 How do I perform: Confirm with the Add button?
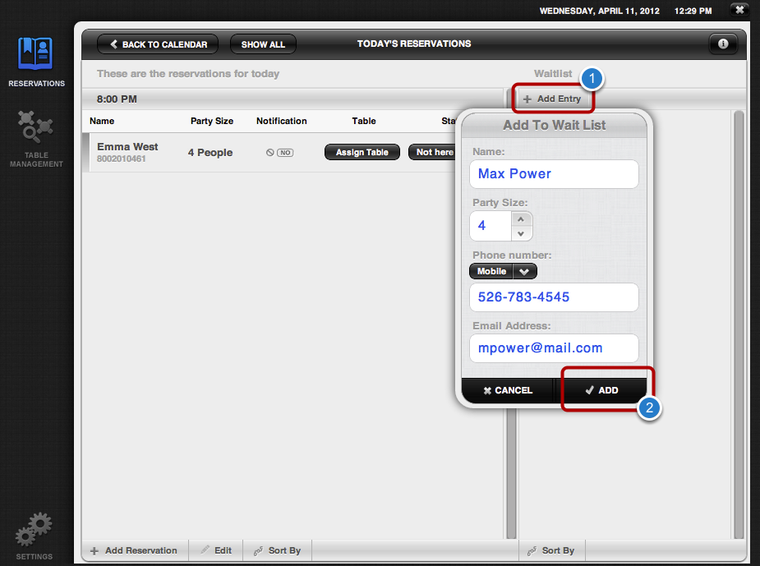pos(601,390)
